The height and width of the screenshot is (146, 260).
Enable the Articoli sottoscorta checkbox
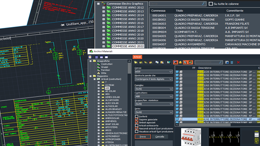pyautogui.click(x=136, y=125)
